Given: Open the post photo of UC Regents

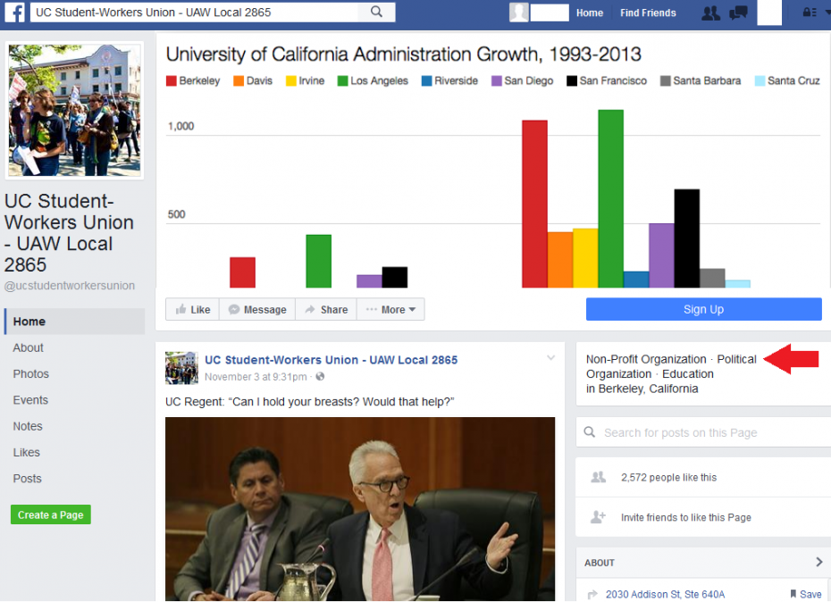Looking at the screenshot, I should (360, 509).
